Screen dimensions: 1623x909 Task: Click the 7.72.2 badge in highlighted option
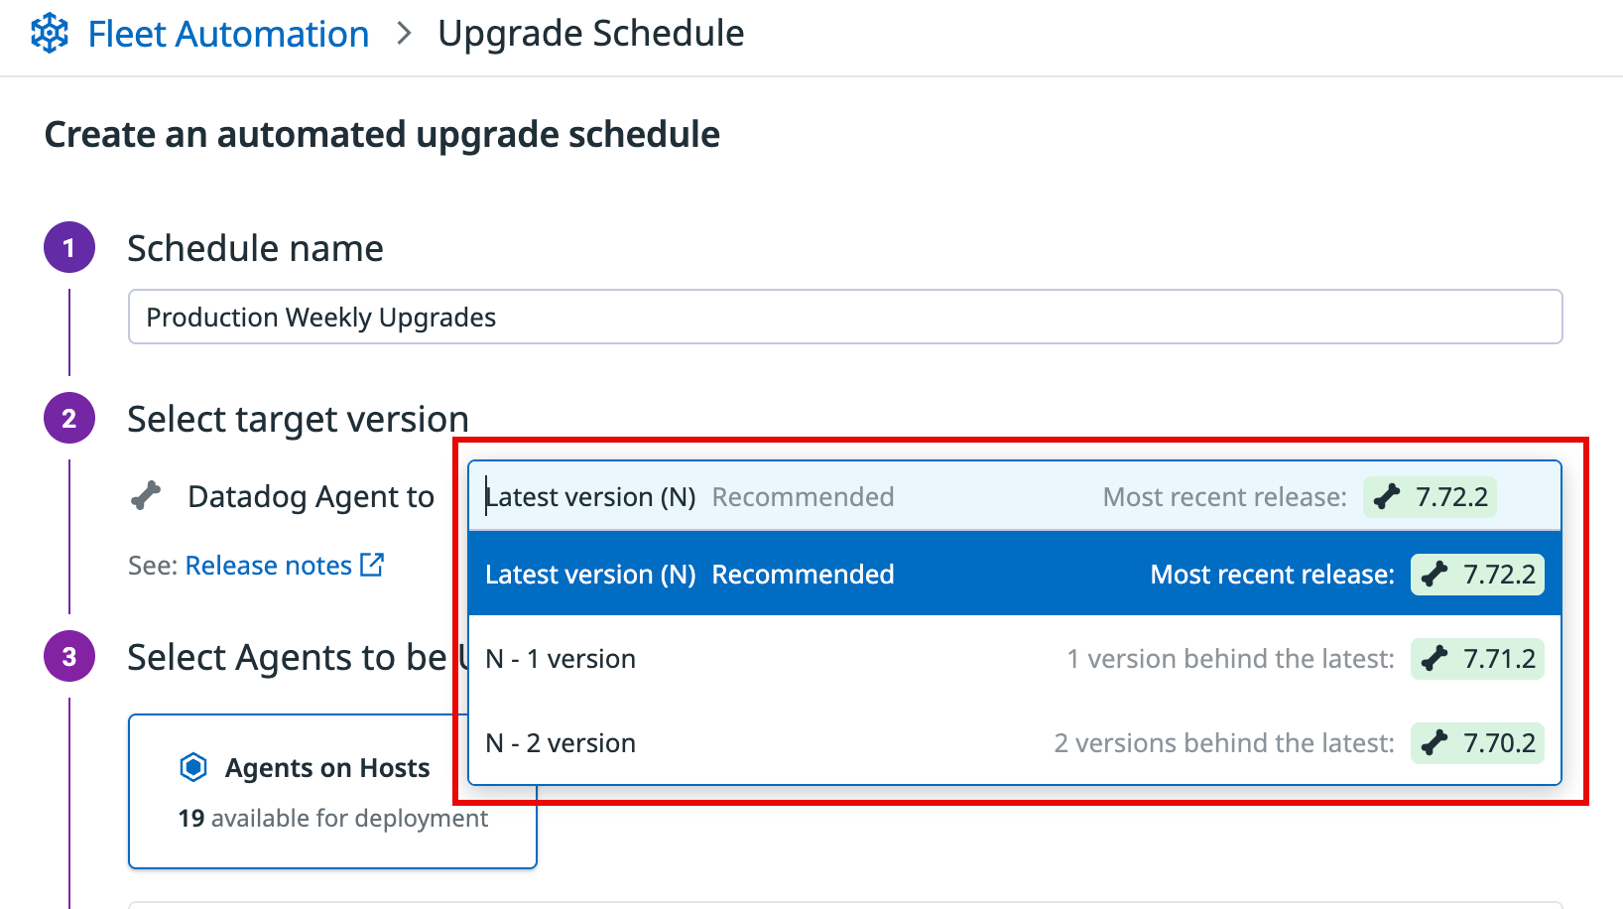click(1477, 575)
